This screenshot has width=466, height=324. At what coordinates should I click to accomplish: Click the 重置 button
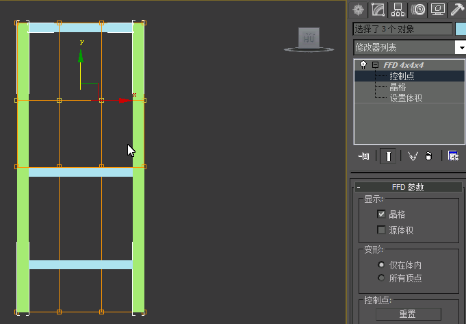click(409, 314)
